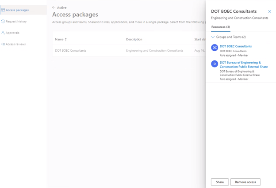Click the Access packages sidebar icon
This screenshot has width=276, height=188.
(x=3, y=10)
